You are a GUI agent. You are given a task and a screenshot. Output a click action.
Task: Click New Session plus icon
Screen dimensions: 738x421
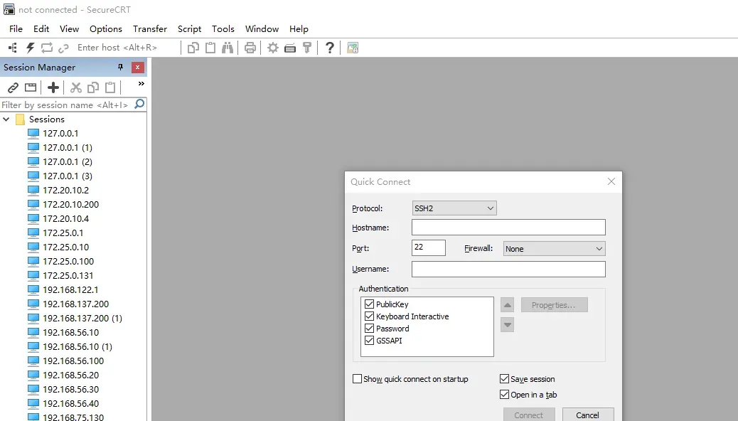[x=53, y=87]
